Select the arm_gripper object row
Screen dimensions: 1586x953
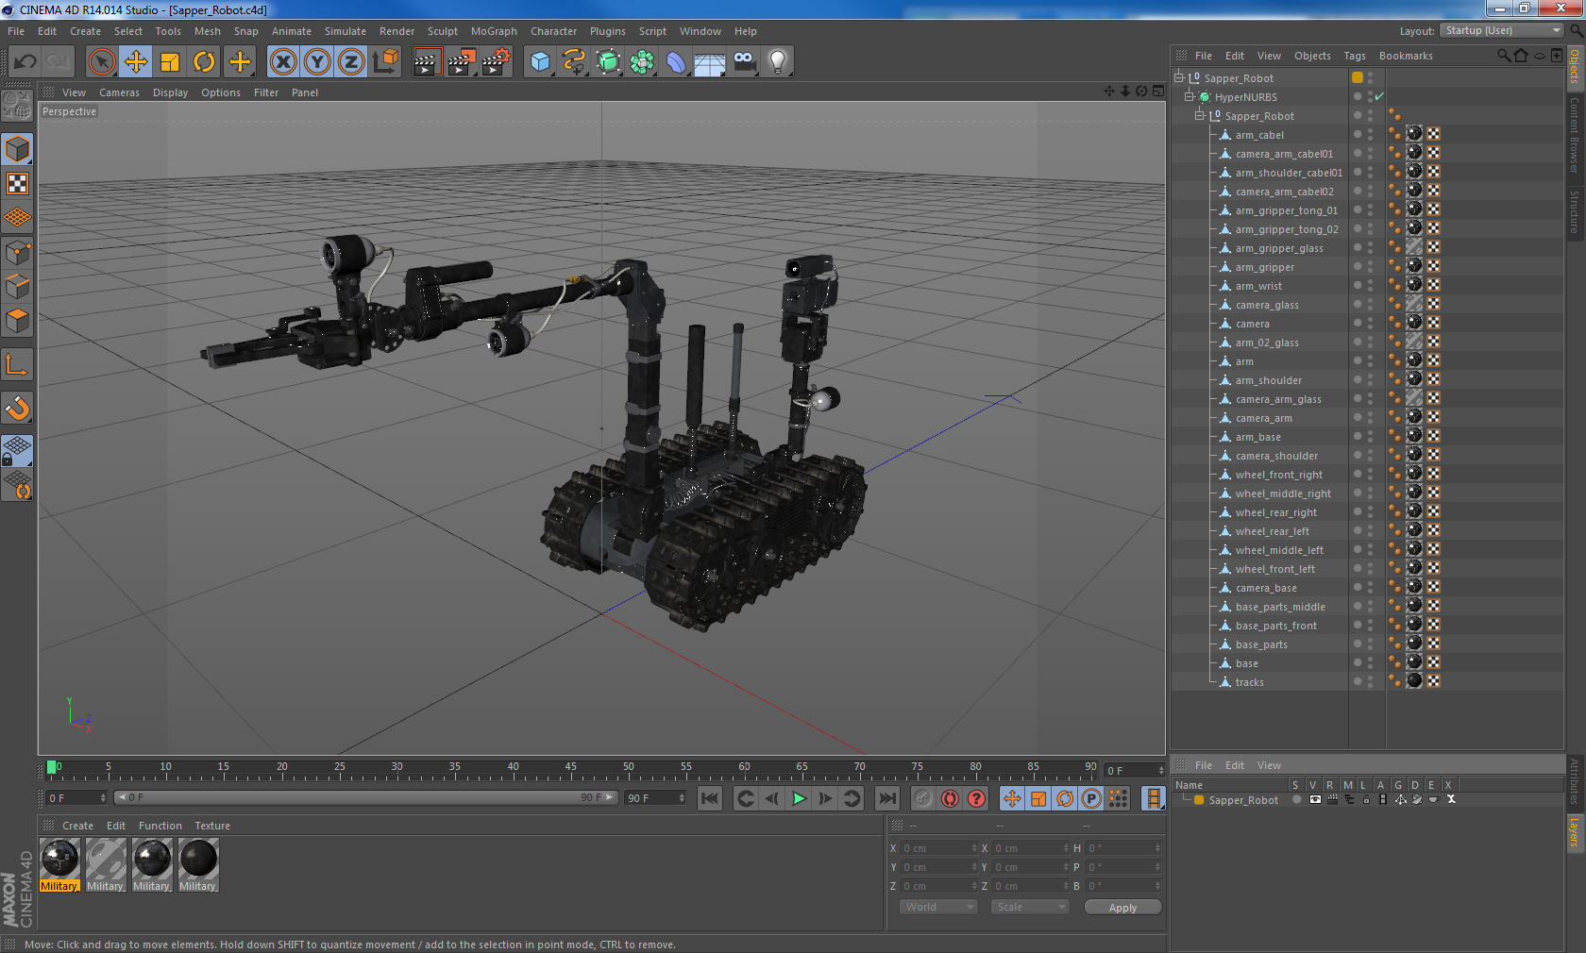click(1264, 267)
